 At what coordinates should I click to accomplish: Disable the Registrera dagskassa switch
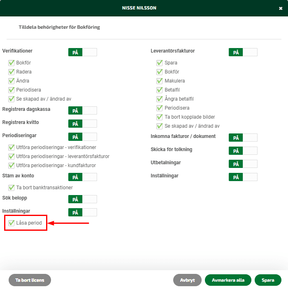83,110
